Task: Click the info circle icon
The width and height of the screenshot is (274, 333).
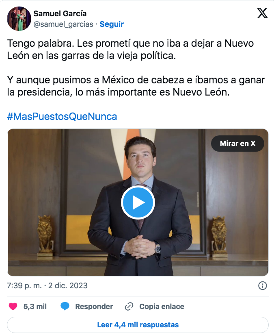Action: point(263,286)
